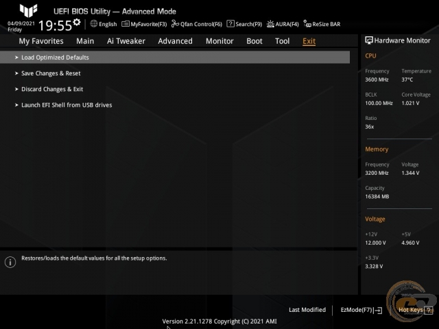Click the Version 2.21.1278 copyright text
The image size is (439, 329).
click(x=219, y=321)
